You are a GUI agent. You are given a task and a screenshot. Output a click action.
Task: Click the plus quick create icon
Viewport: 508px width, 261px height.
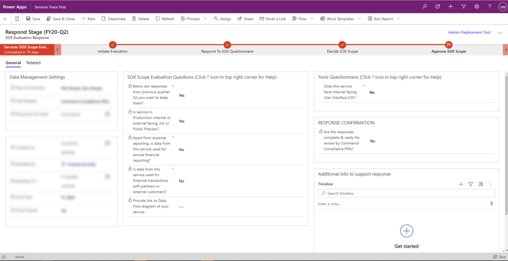pos(450,6)
